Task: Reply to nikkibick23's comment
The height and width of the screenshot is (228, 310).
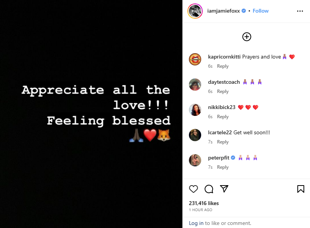Action: coord(223,117)
